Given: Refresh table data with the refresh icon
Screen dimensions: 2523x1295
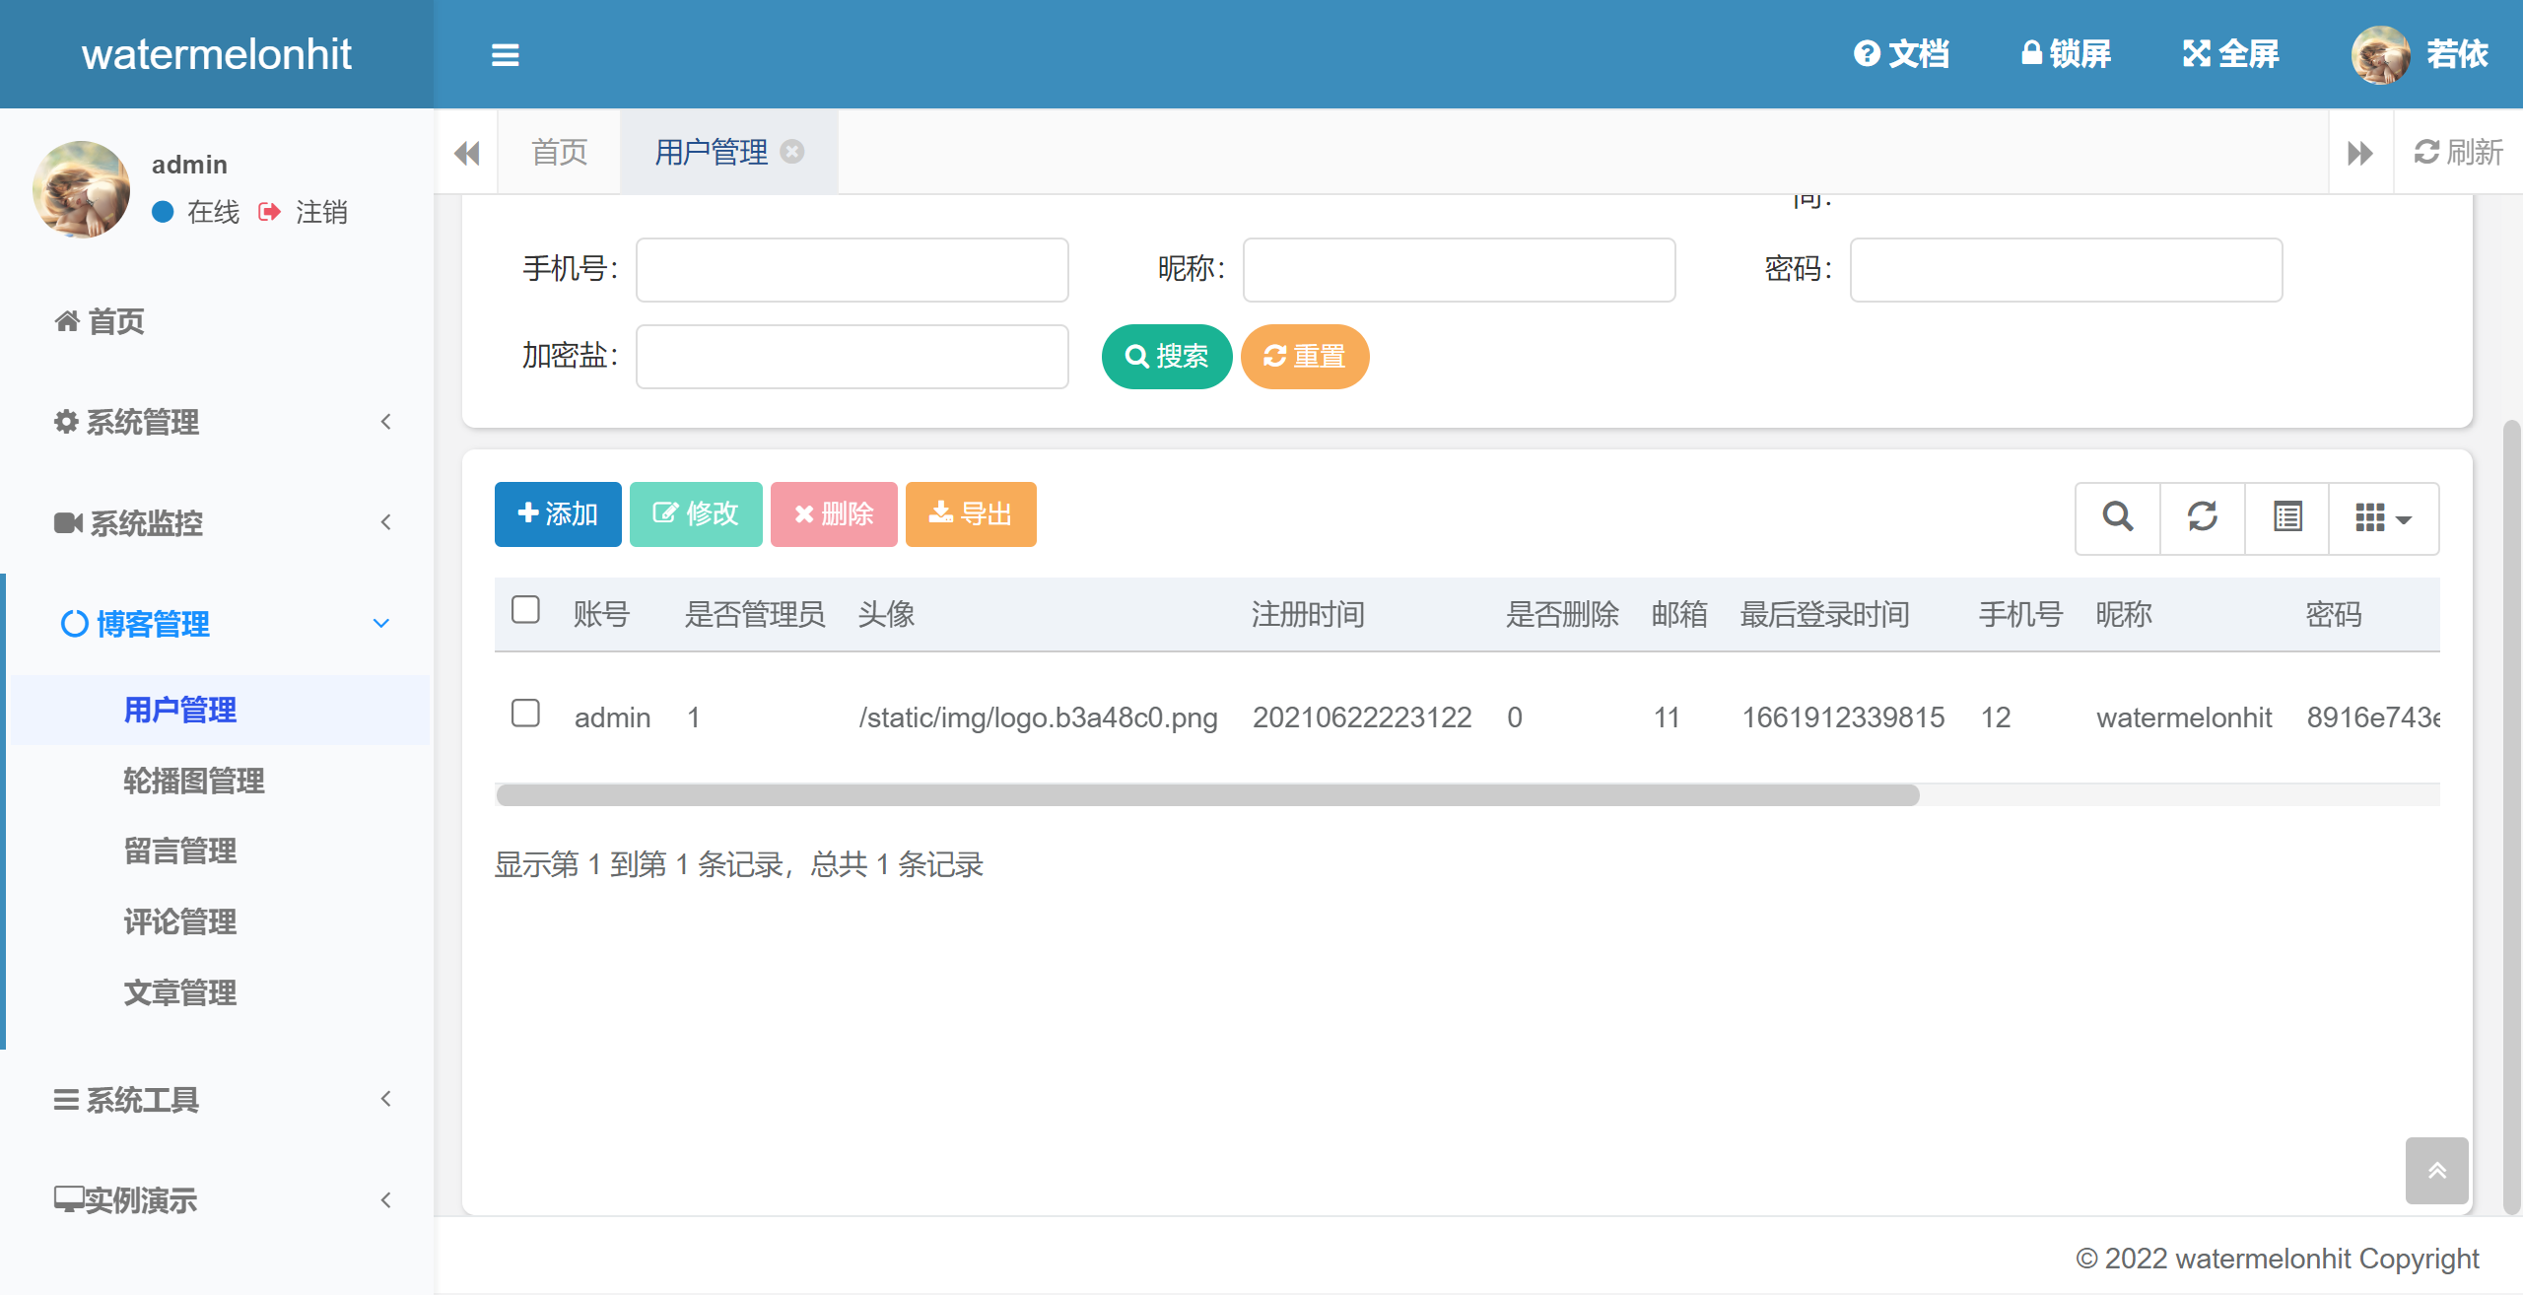Looking at the screenshot, I should pyautogui.click(x=2202, y=516).
